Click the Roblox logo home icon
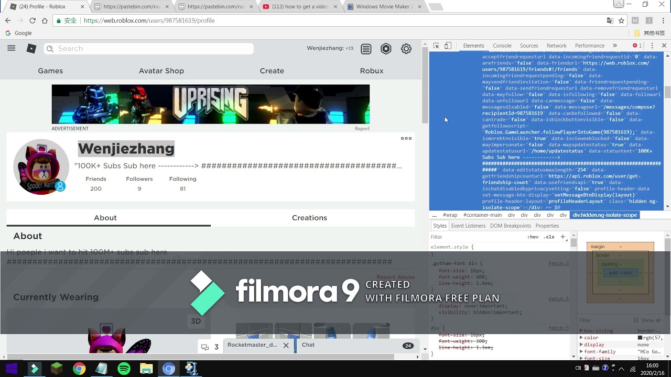This screenshot has height=377, width=671. coord(31,49)
